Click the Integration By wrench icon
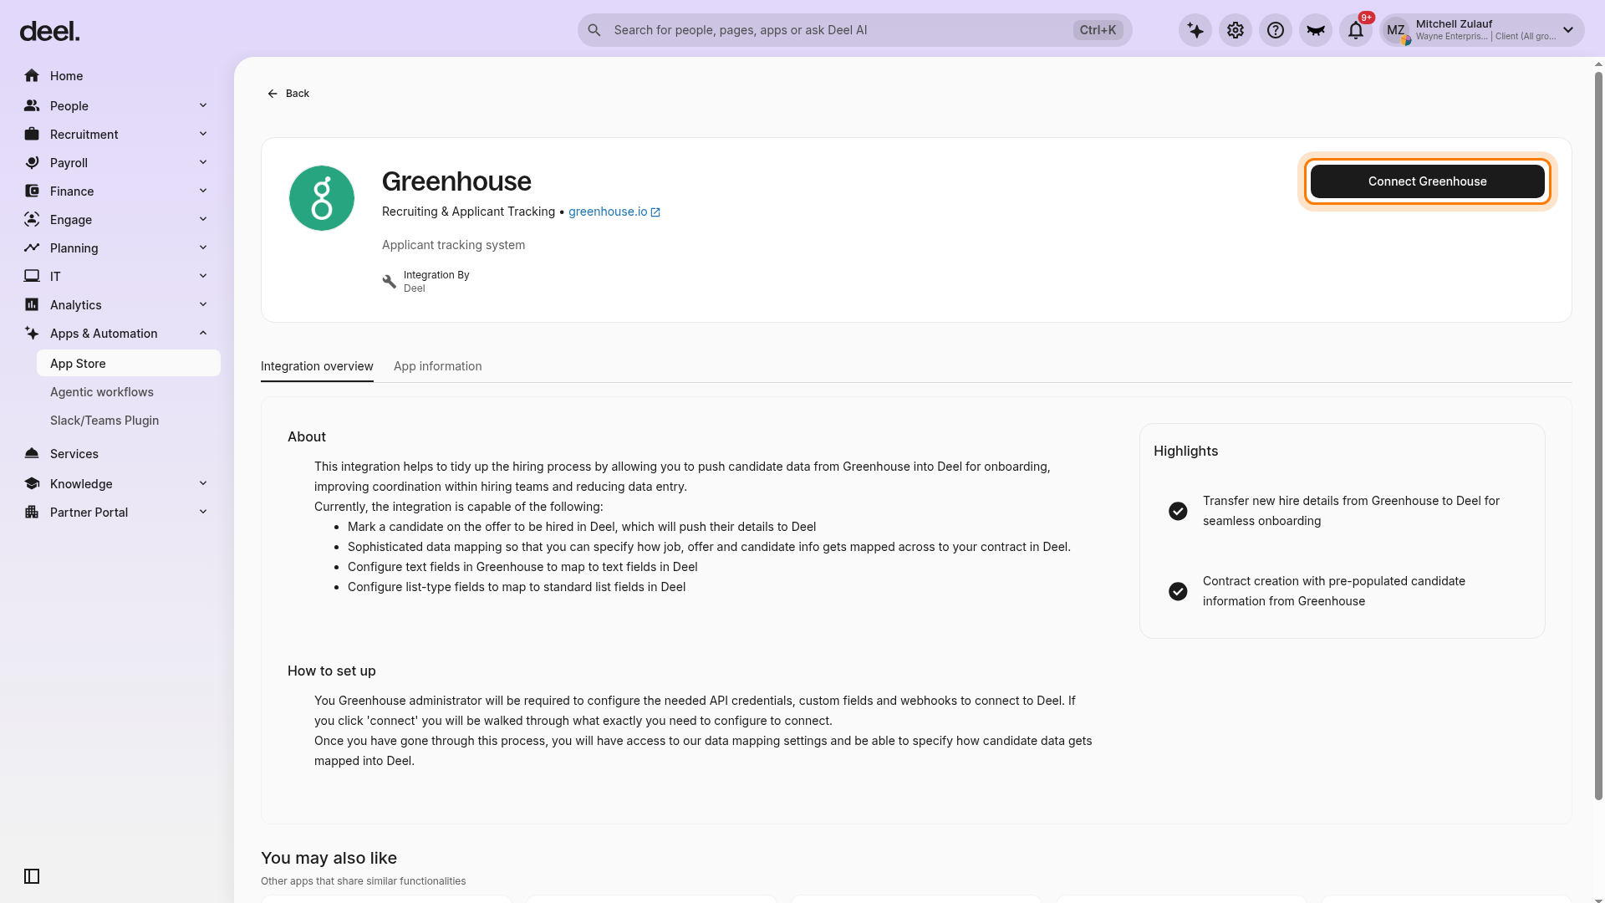Image resolution: width=1605 pixels, height=903 pixels. click(390, 282)
